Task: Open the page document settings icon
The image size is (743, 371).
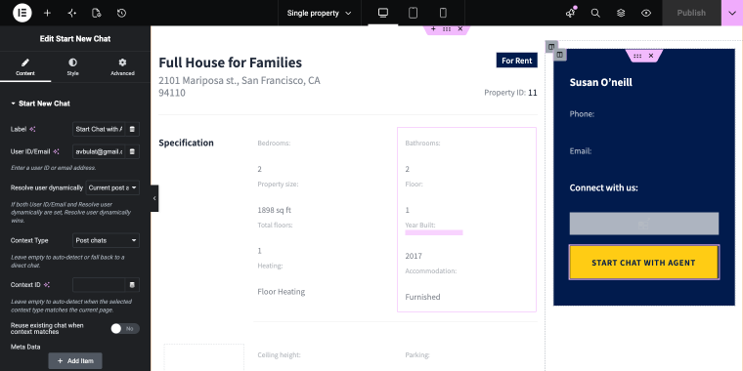Action: point(97,14)
